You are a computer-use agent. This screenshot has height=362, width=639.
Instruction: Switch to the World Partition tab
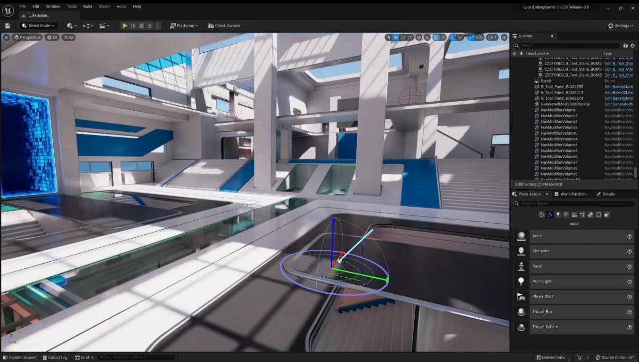[x=571, y=194]
